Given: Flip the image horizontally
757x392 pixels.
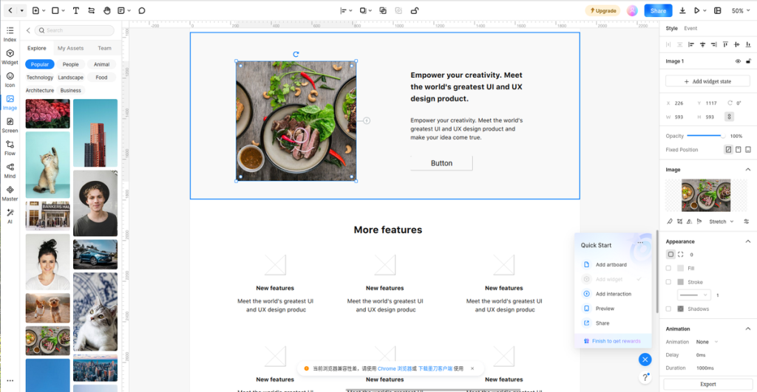Looking at the screenshot, I should [689, 221].
